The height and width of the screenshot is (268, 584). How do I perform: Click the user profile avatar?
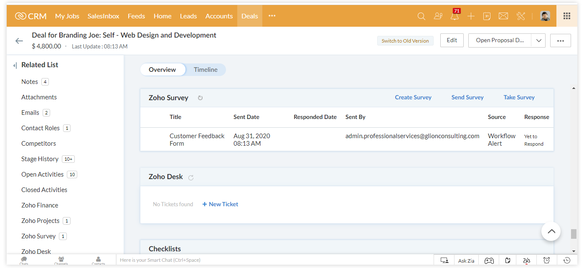point(545,16)
